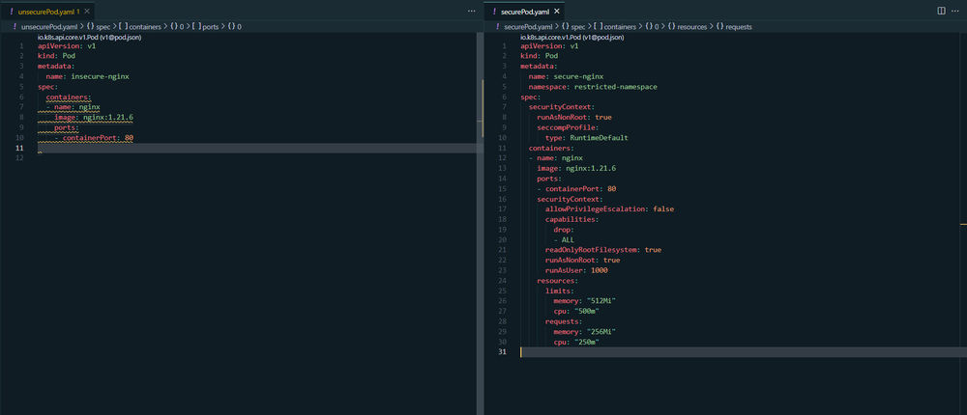Click 'resources:' line in right editor

[558, 280]
